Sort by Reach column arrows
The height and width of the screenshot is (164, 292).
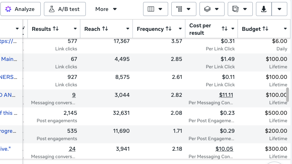tap(105, 29)
